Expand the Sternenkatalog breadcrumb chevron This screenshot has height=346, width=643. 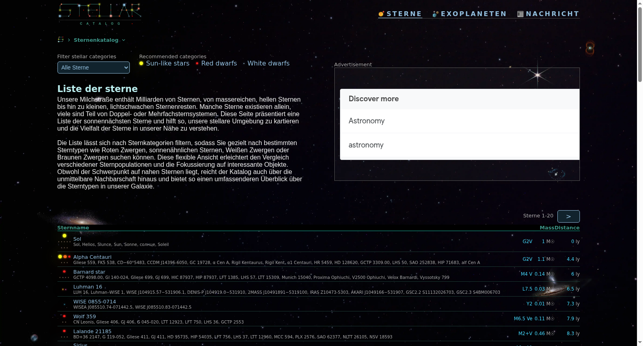tap(124, 40)
